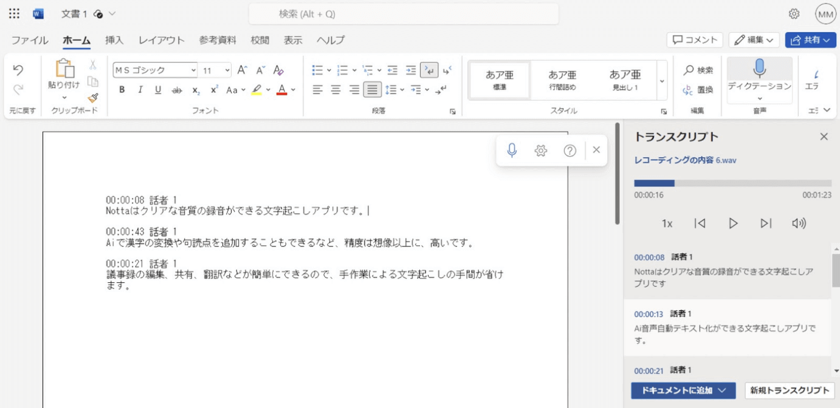Skip forward in the recording

[x=766, y=223]
